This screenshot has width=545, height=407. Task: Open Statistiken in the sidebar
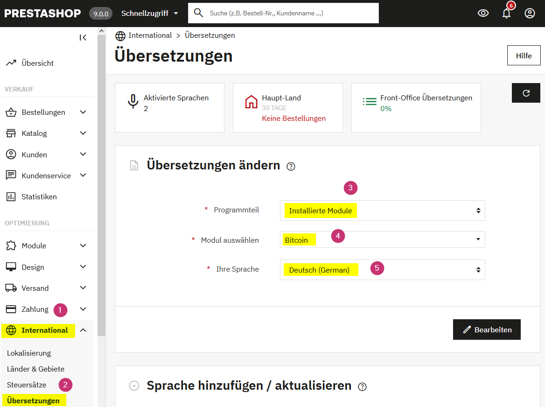(x=39, y=197)
